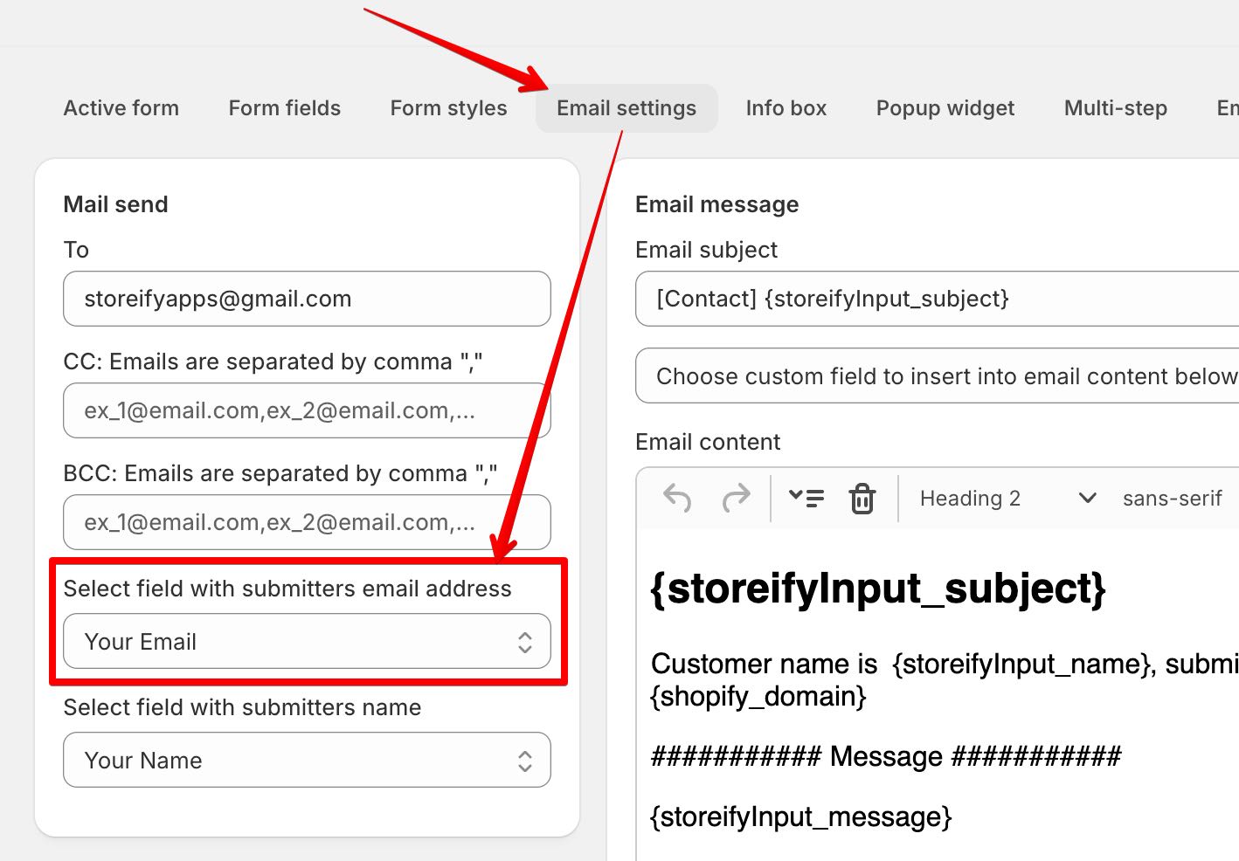
Task: Expand the Your Name submitter field select
Action: click(x=307, y=761)
